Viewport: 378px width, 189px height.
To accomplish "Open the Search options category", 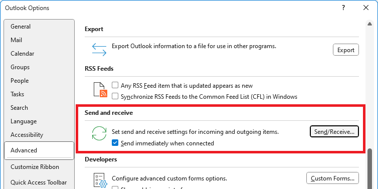I will 39,107.
